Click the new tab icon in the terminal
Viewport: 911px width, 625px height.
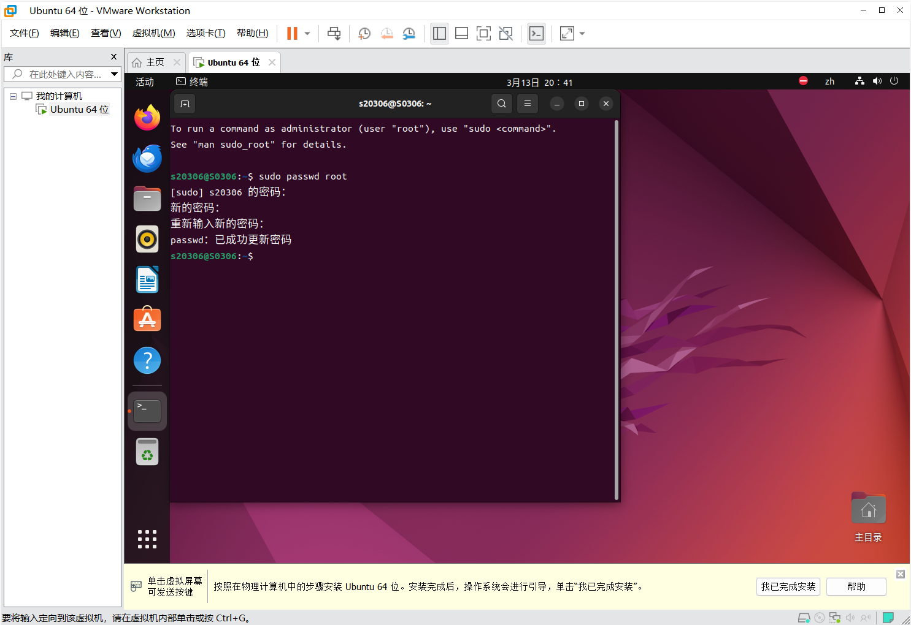click(x=185, y=104)
